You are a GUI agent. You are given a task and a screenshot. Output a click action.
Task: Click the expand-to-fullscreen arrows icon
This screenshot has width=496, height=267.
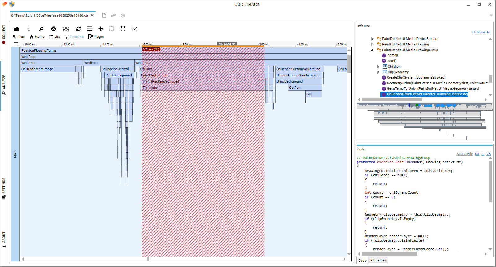point(123,29)
